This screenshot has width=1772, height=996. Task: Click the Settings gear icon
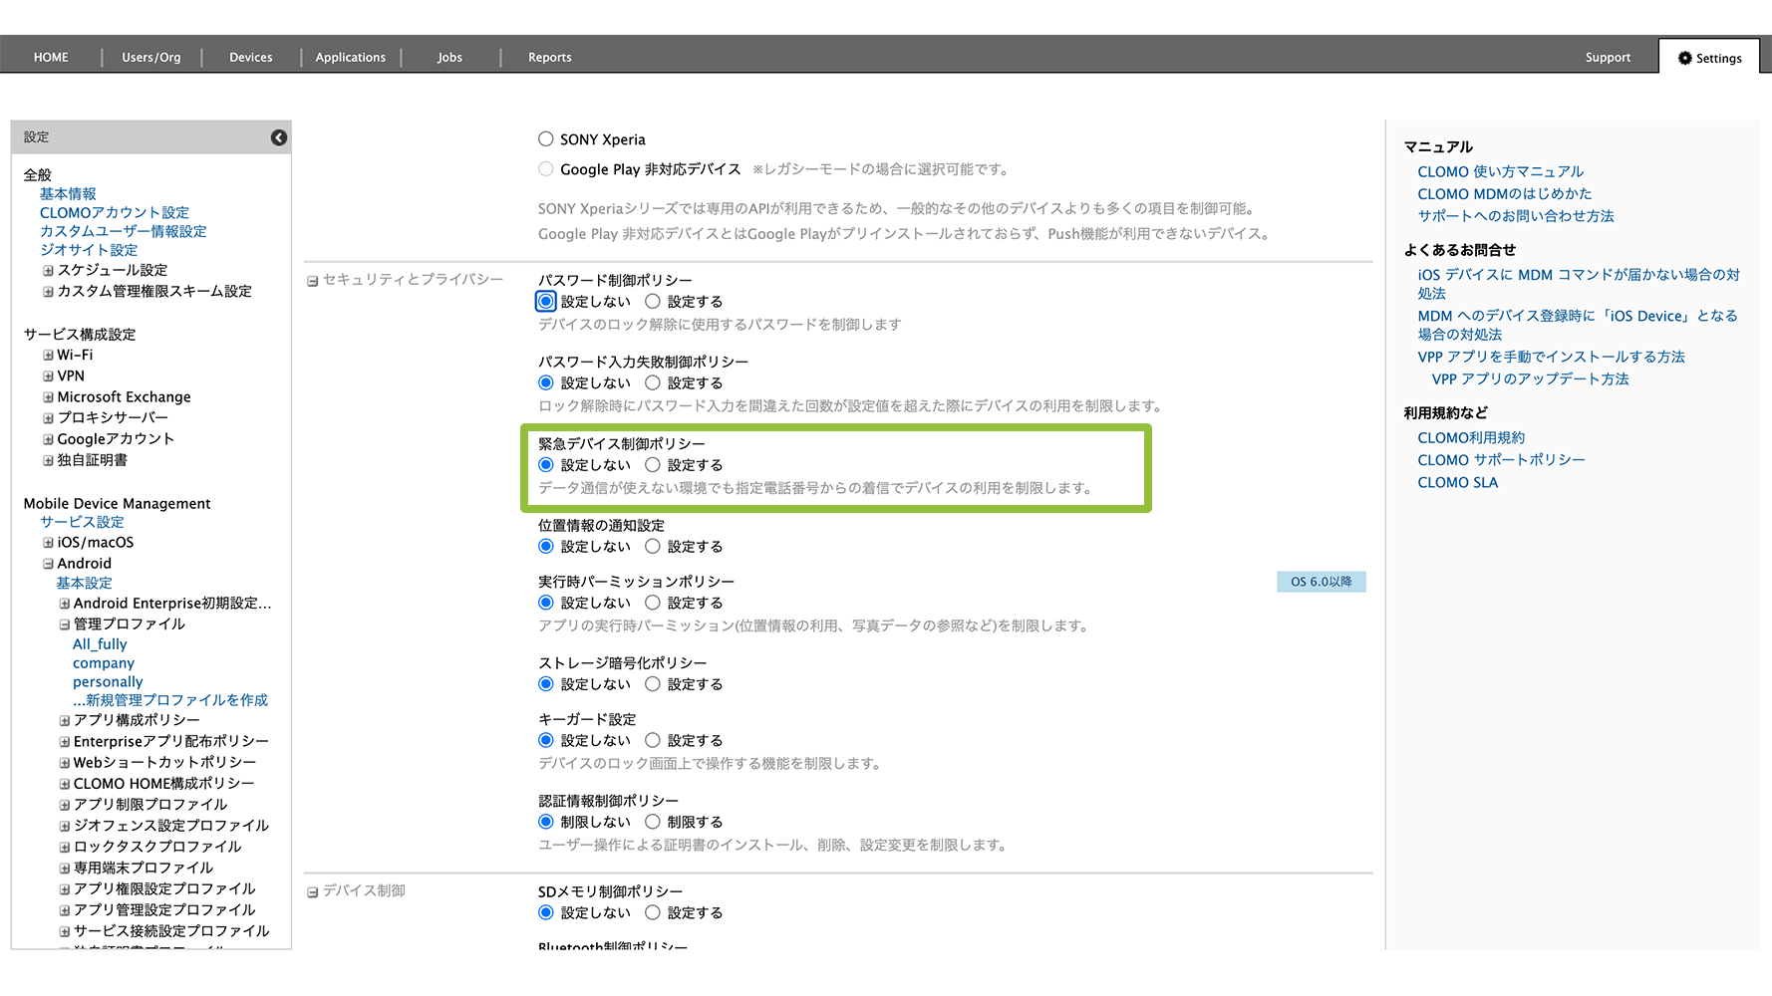pyautogui.click(x=1684, y=58)
